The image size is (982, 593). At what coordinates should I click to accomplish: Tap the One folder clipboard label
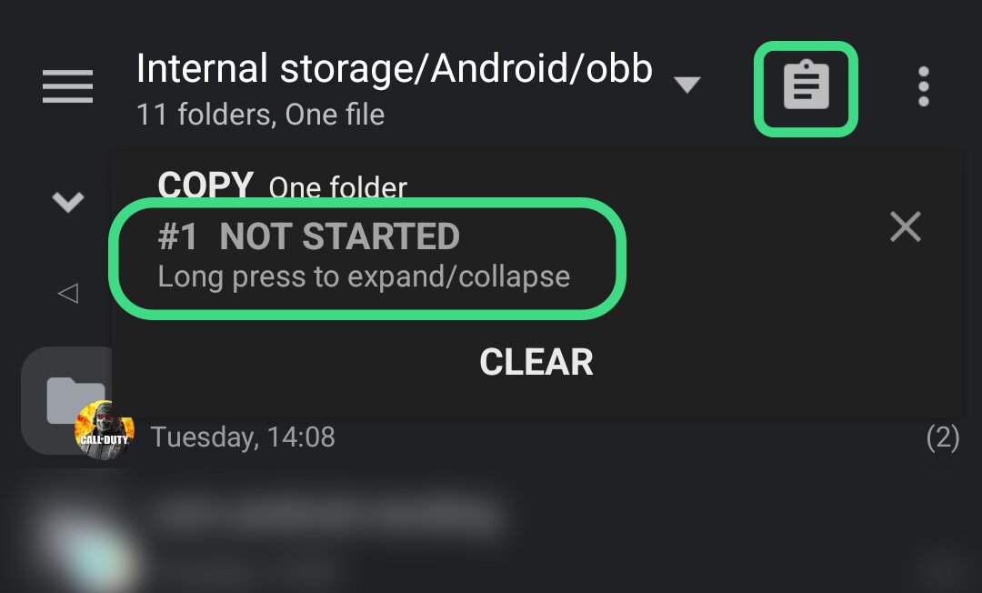point(337,187)
